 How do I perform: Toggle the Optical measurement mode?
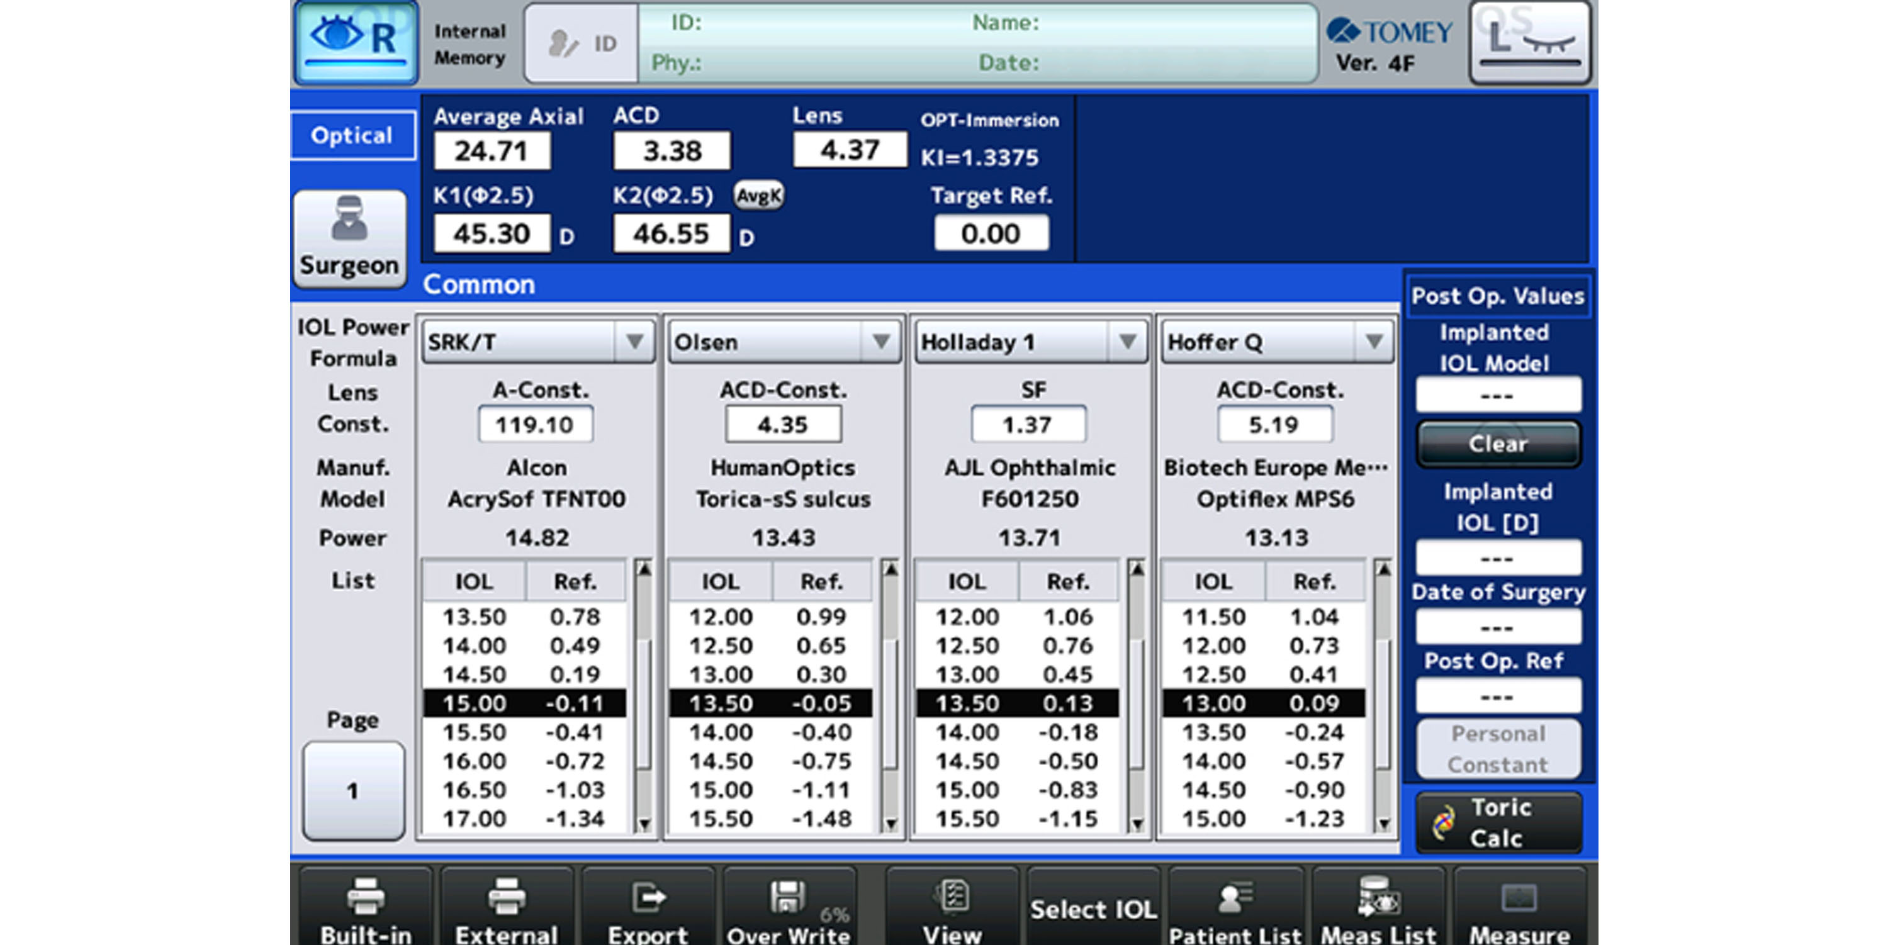(352, 135)
